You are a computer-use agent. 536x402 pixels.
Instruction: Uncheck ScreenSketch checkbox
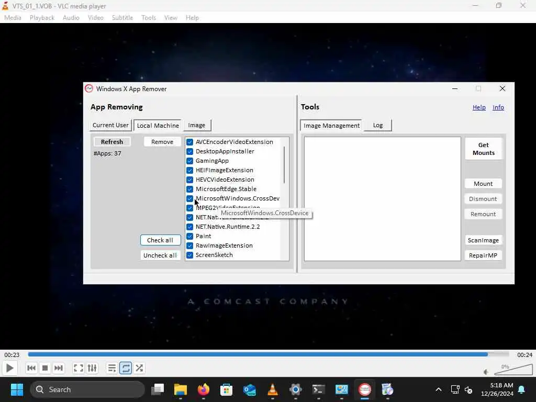point(189,255)
